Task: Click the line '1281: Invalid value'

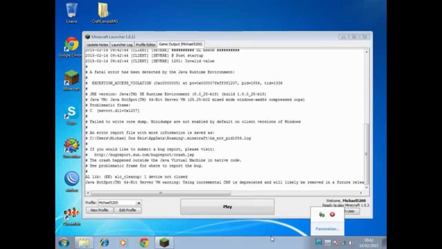Action: [150, 61]
